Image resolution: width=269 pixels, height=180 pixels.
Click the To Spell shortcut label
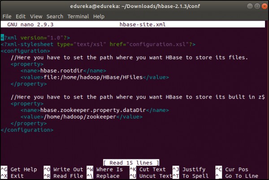(x=195, y=176)
